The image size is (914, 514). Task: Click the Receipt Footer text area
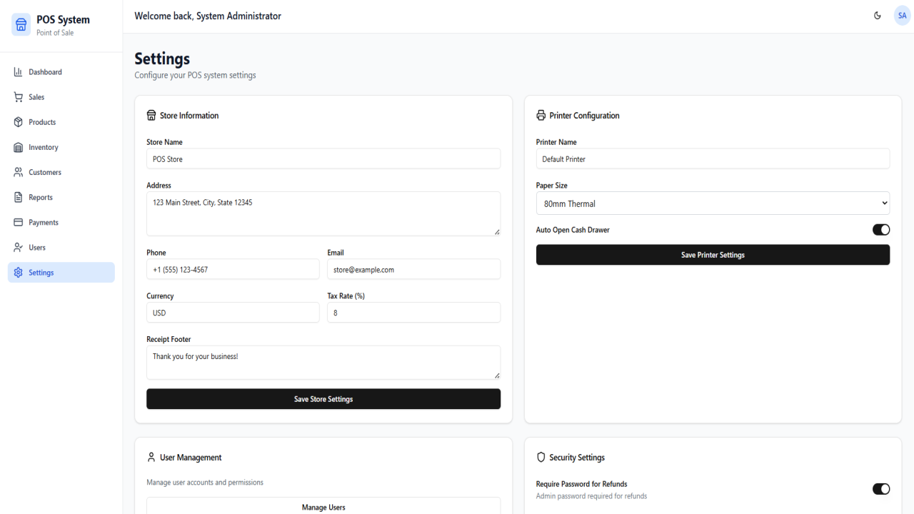click(323, 362)
